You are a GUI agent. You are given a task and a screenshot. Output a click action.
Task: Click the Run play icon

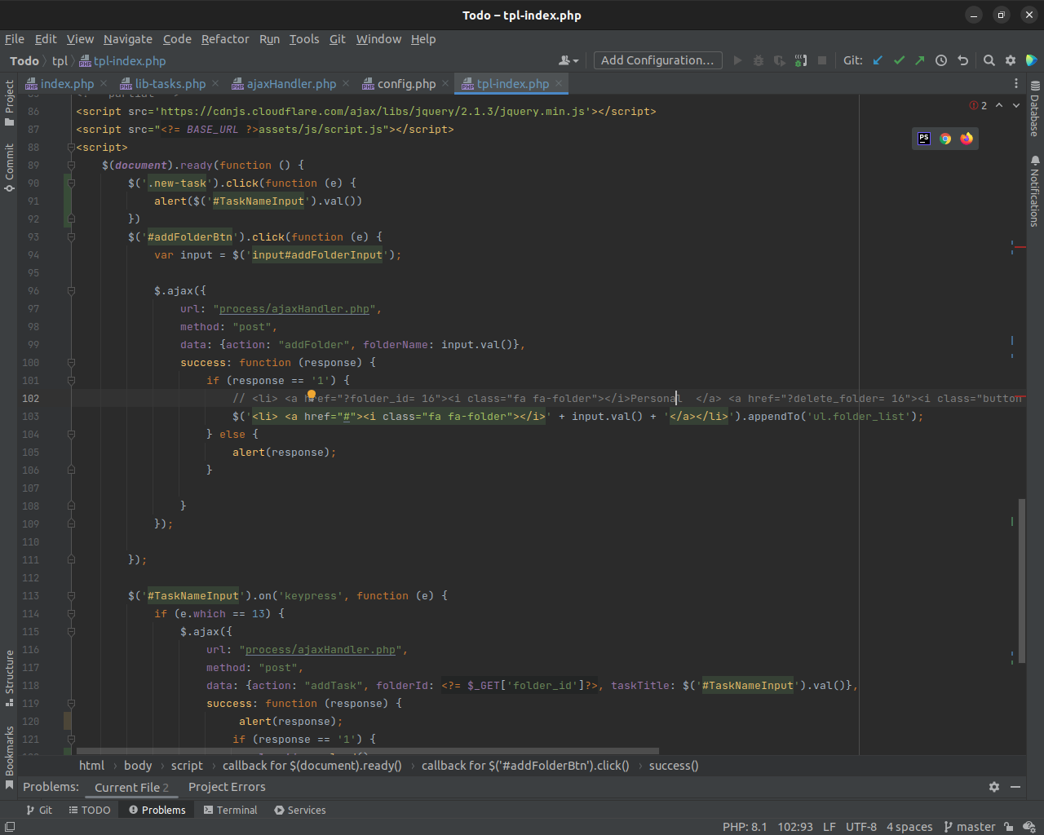(x=737, y=60)
